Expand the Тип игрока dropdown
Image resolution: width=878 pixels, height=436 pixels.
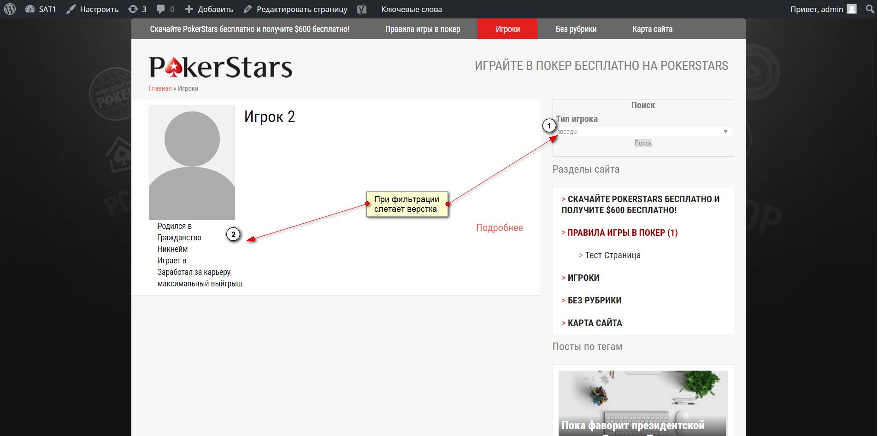click(643, 132)
